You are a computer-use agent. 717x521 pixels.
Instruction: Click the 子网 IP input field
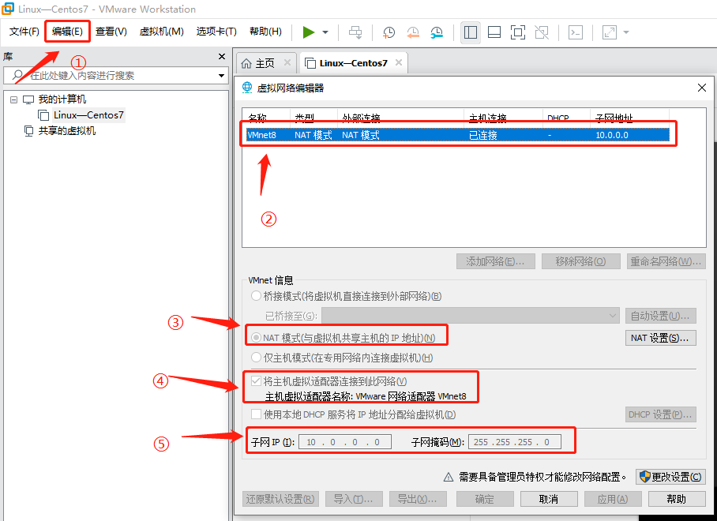pyautogui.click(x=345, y=442)
